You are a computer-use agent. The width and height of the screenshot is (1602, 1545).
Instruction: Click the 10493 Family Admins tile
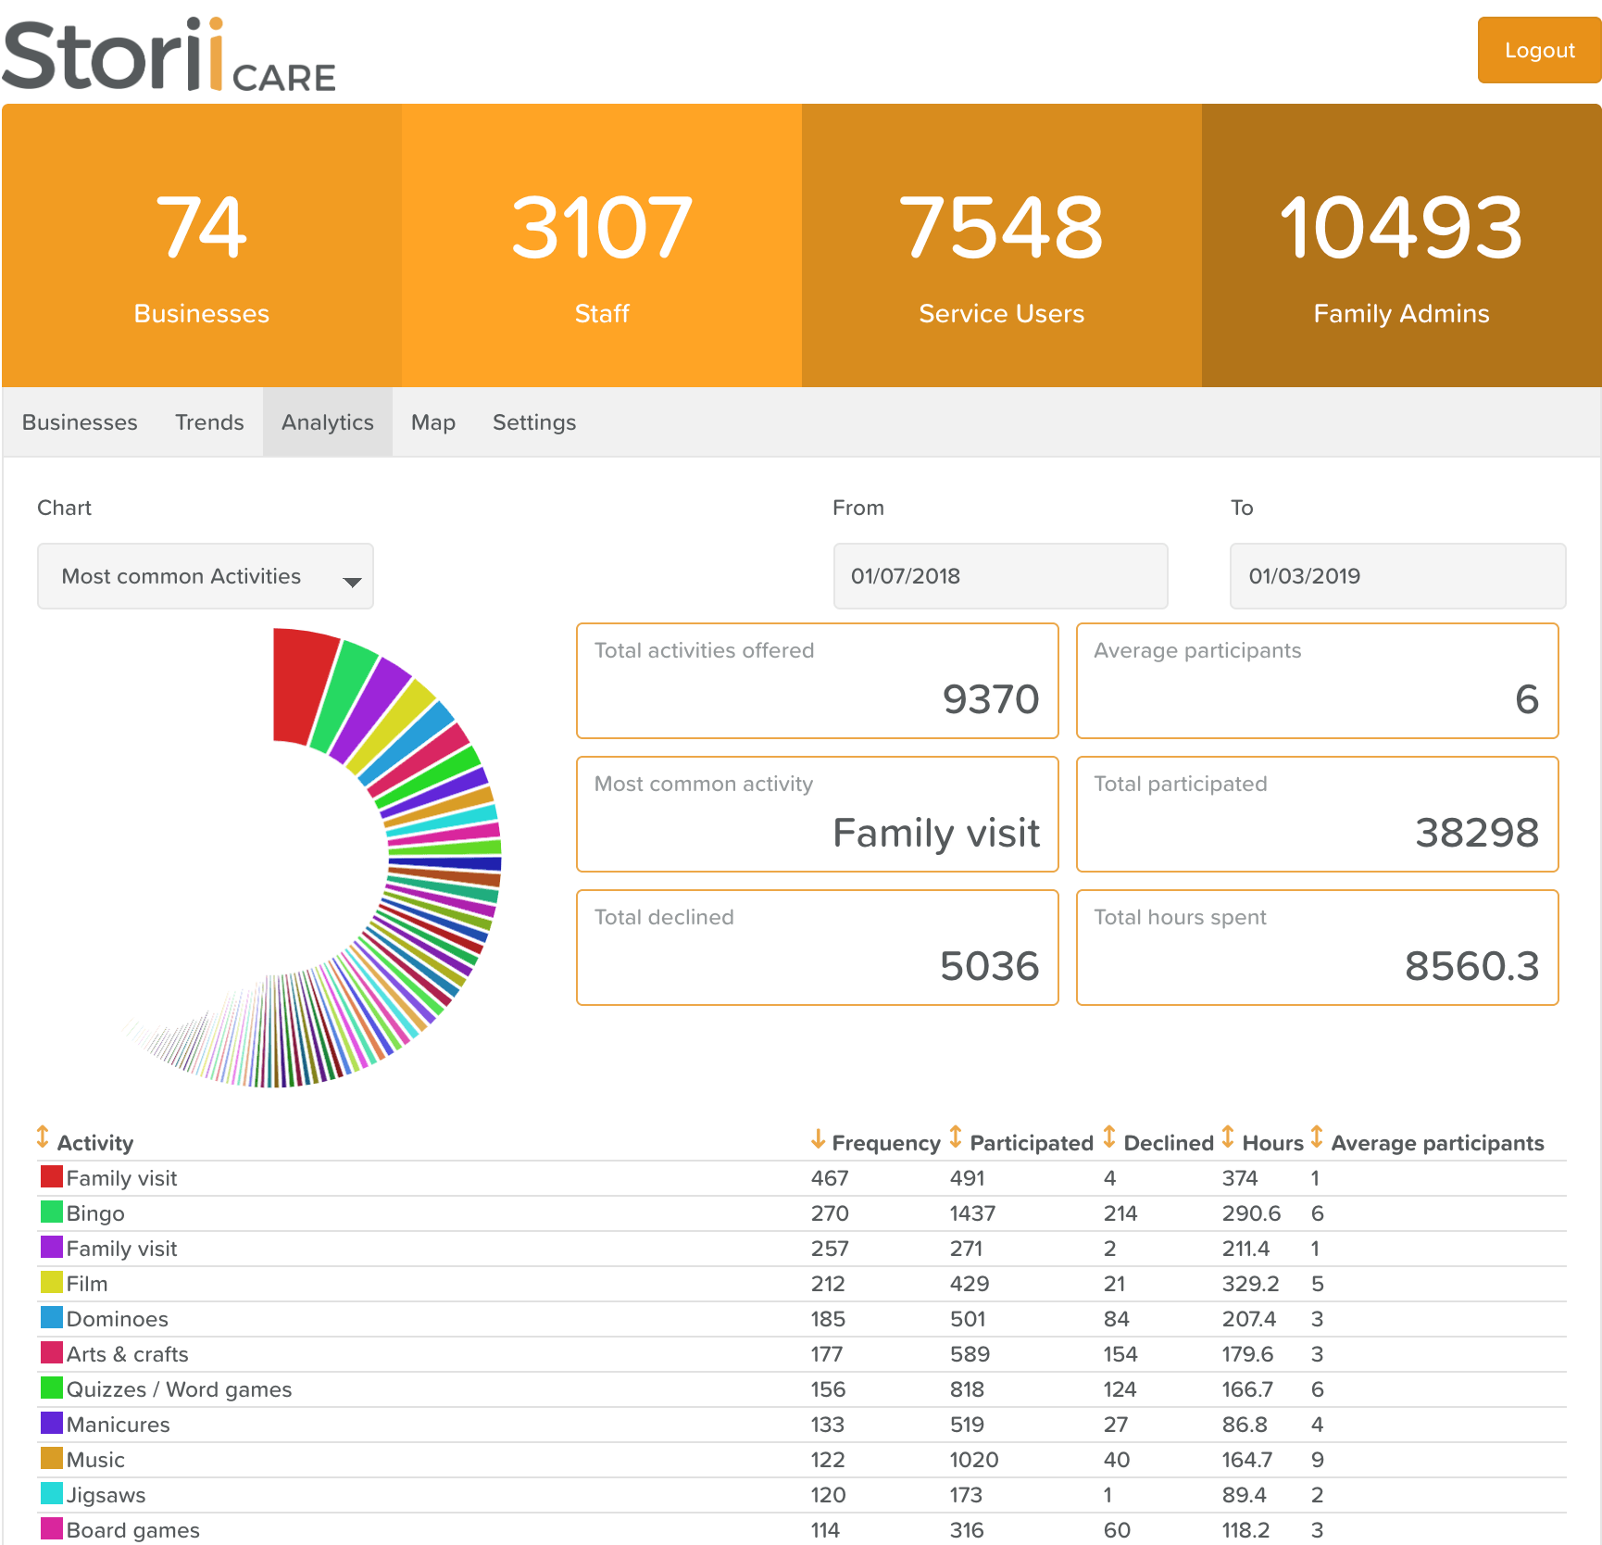pyautogui.click(x=1402, y=245)
